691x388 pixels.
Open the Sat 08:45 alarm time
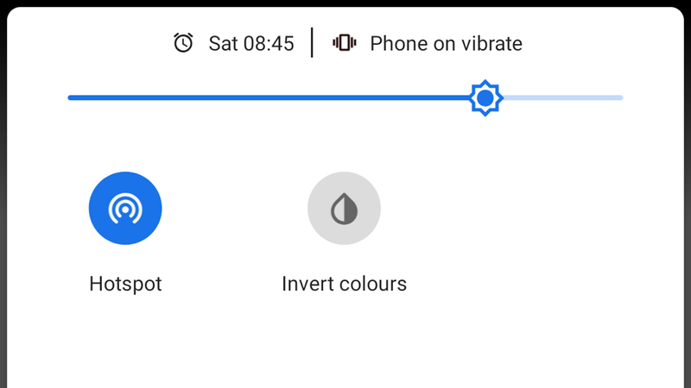click(250, 44)
